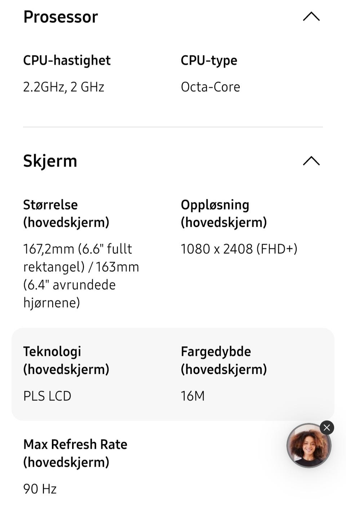The width and height of the screenshot is (346, 518).
Task: Tap the PLS LCD value
Action: click(47, 396)
